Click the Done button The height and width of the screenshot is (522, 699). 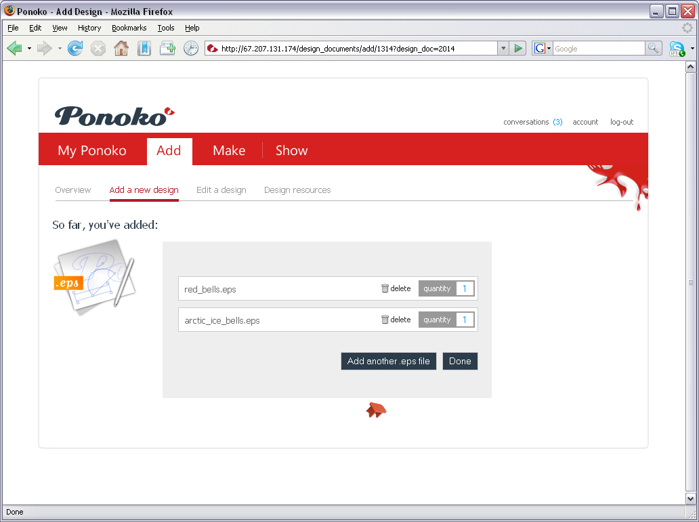coord(460,361)
